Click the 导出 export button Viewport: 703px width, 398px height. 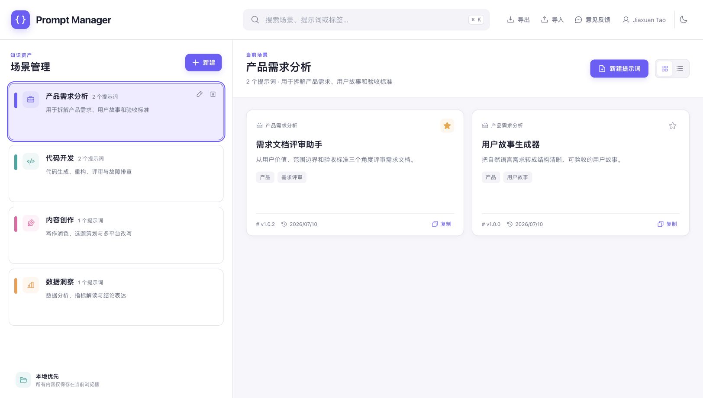[x=519, y=19]
